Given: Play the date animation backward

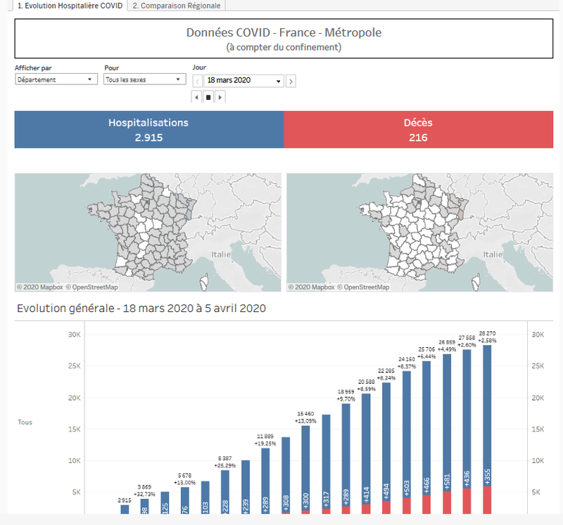Looking at the screenshot, I should click(198, 97).
